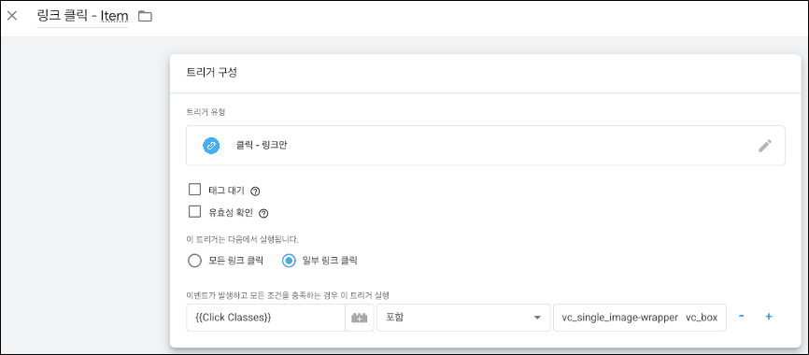Image resolution: width=809 pixels, height=355 pixels.
Task: Remove condition with minus icon
Action: click(741, 317)
